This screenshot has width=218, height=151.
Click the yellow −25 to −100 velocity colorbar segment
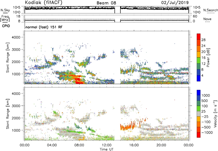click(x=199, y=119)
